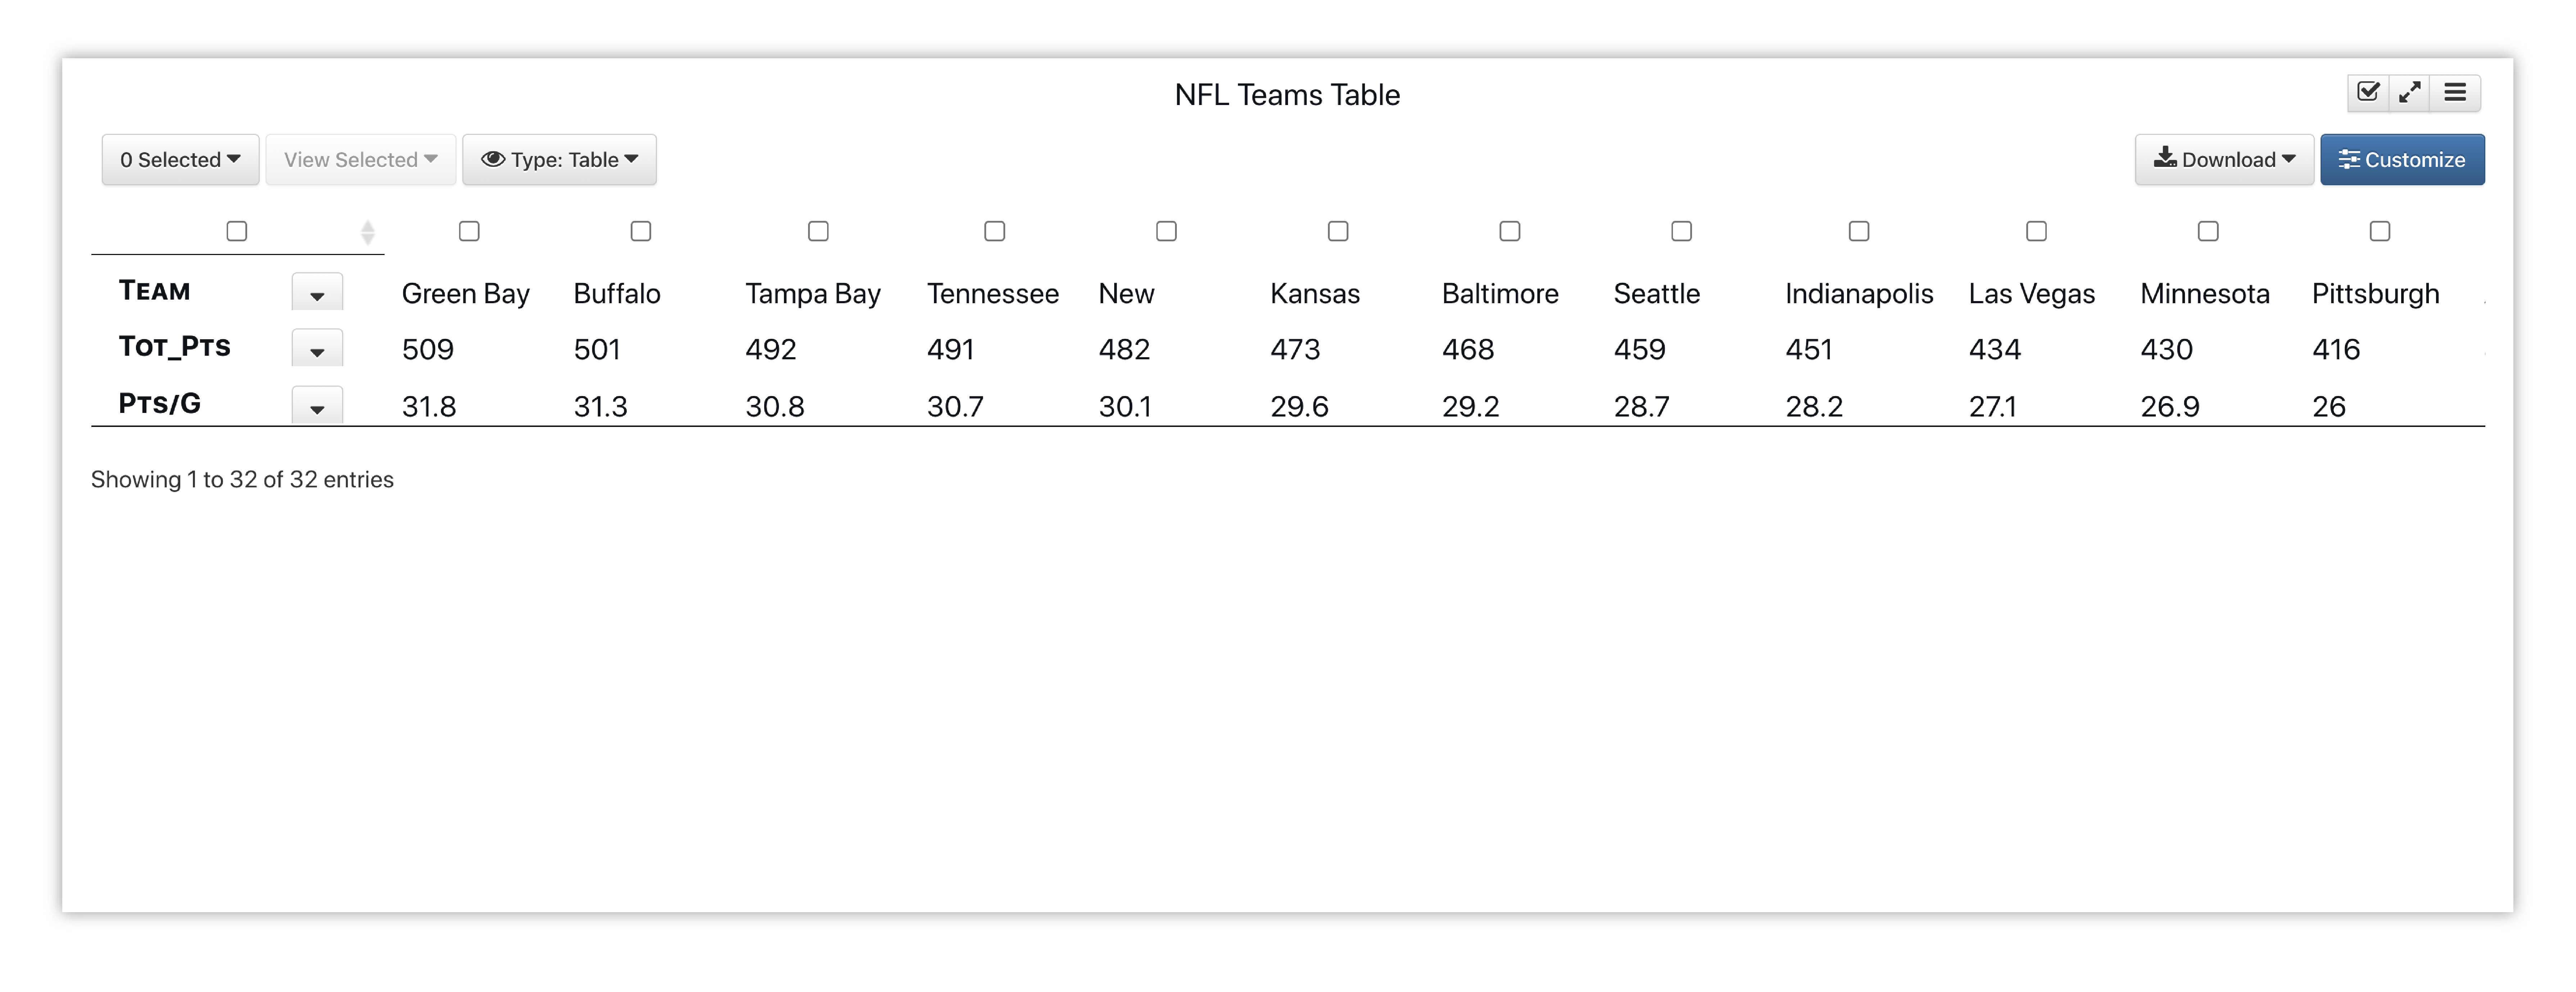2576x992 pixels.
Task: Check the Pittsburgh column checkbox
Action: tap(2380, 231)
